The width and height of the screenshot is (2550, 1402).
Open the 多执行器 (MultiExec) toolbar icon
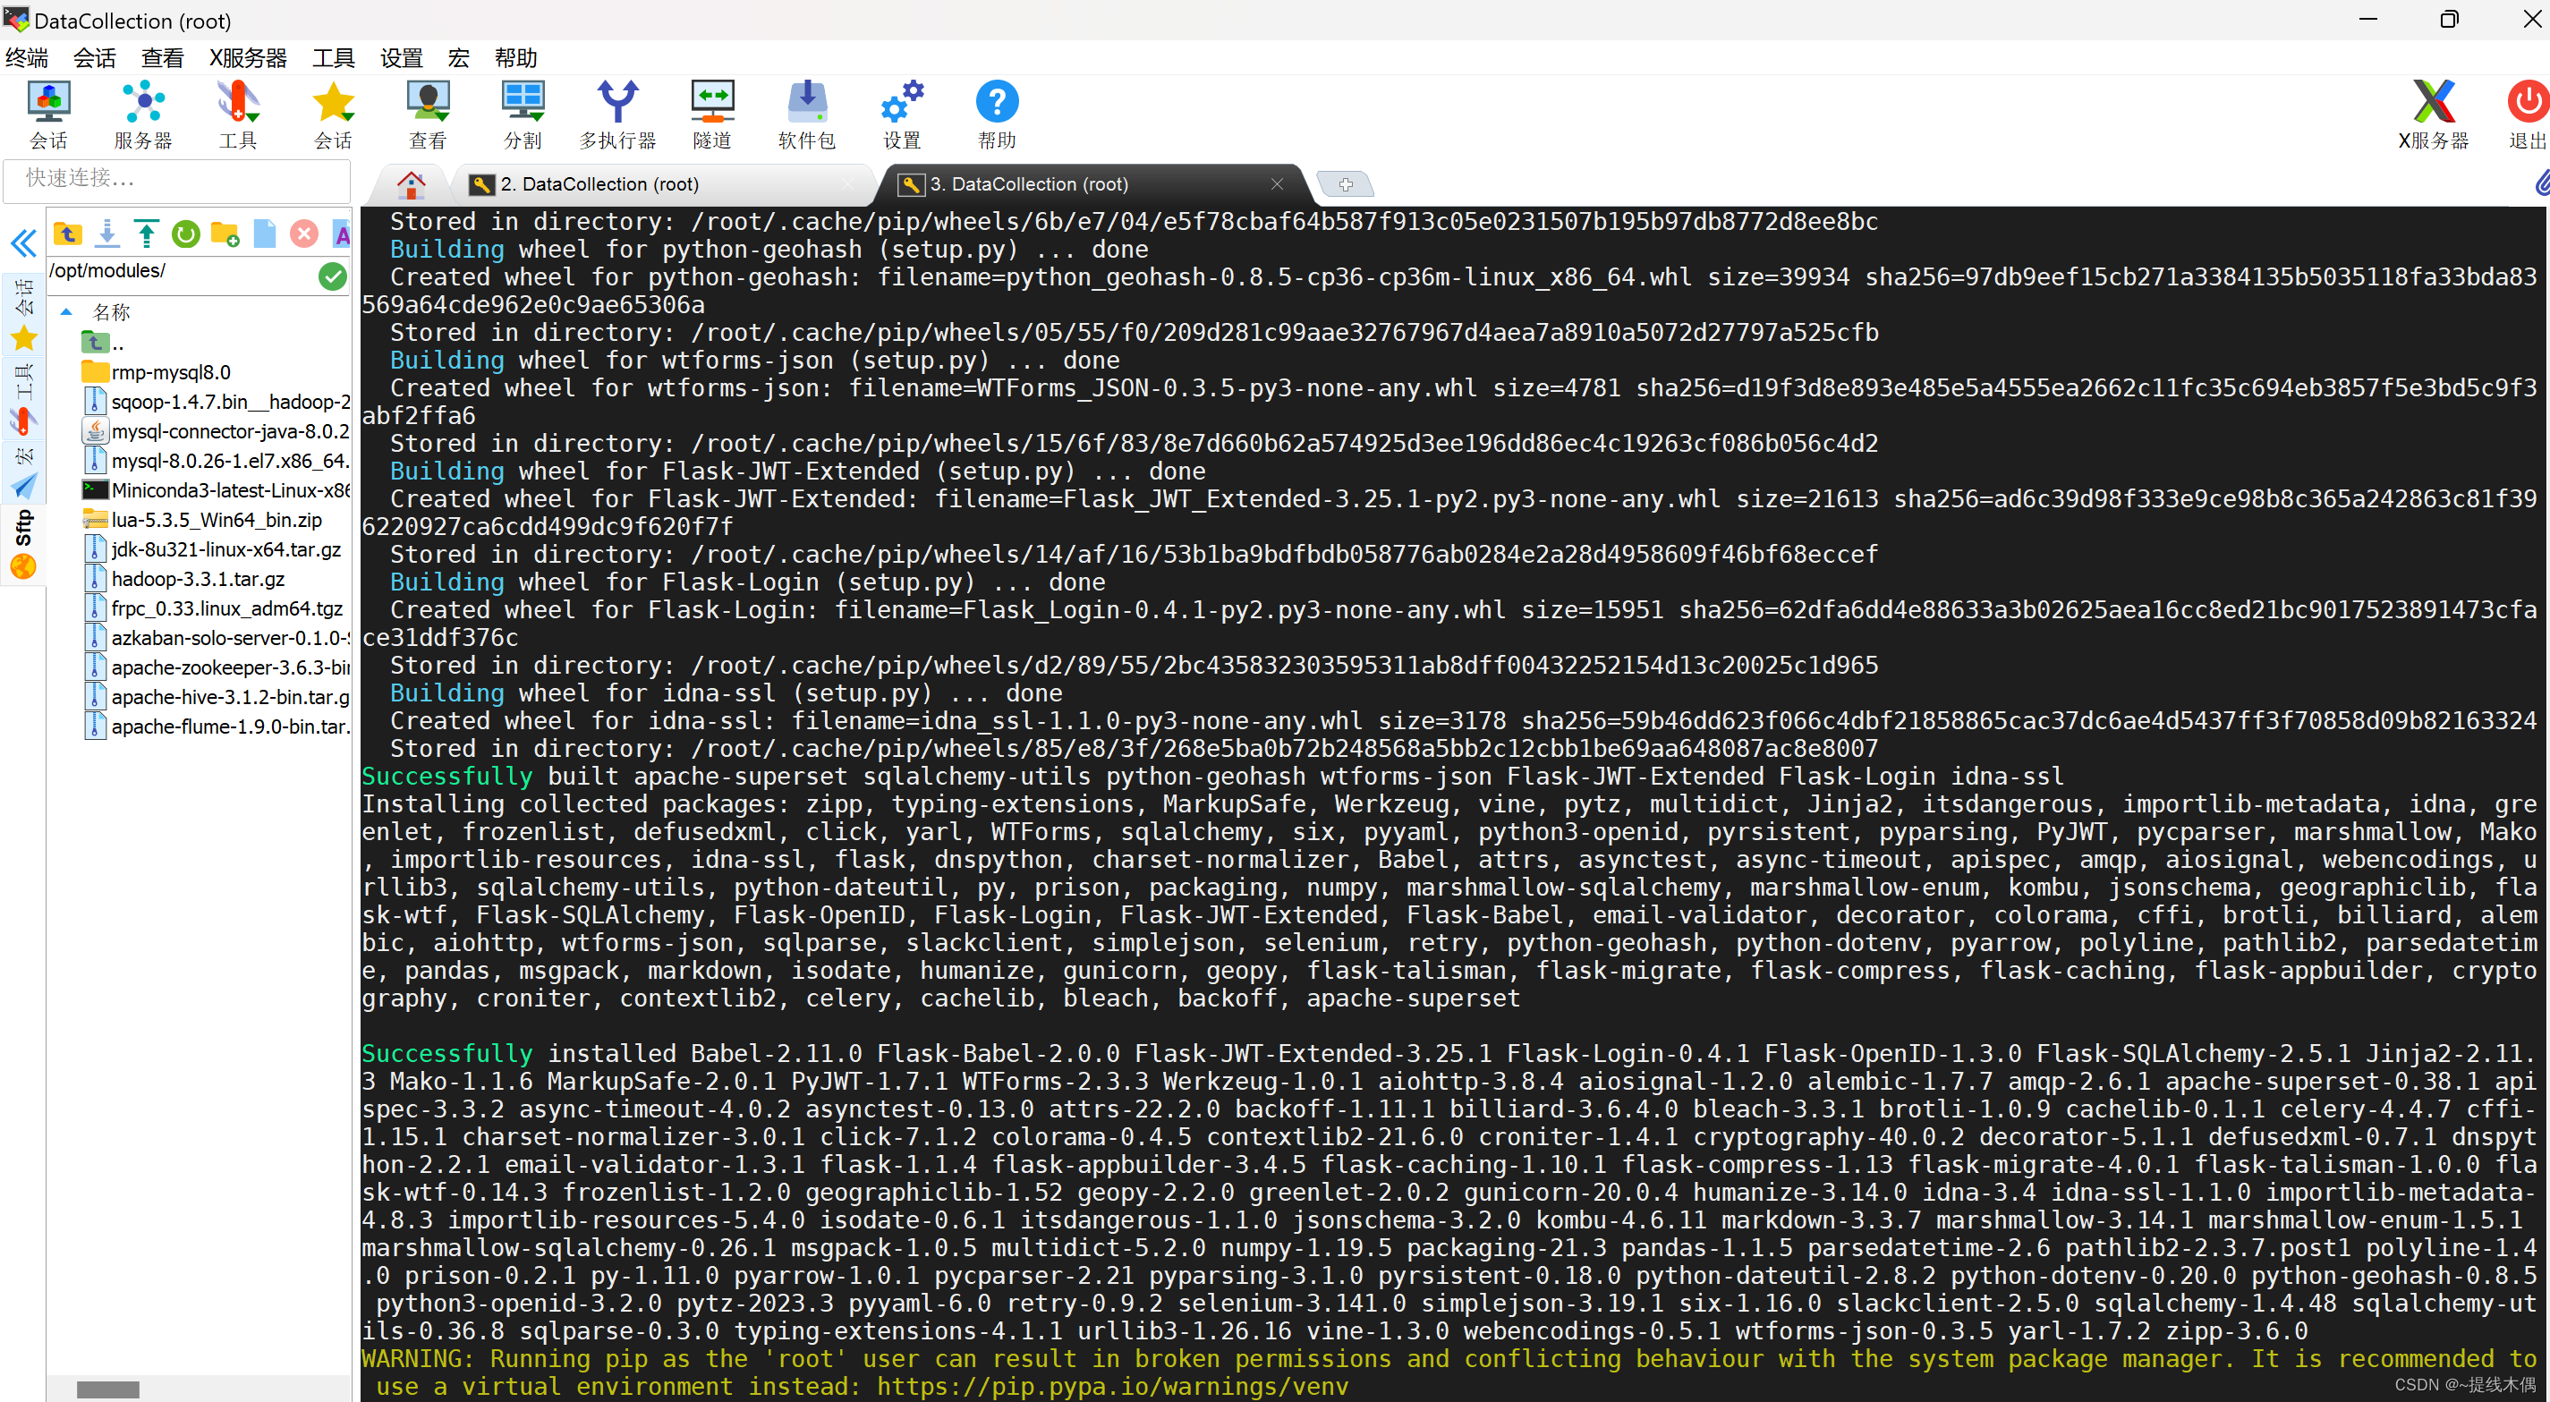coord(617,115)
